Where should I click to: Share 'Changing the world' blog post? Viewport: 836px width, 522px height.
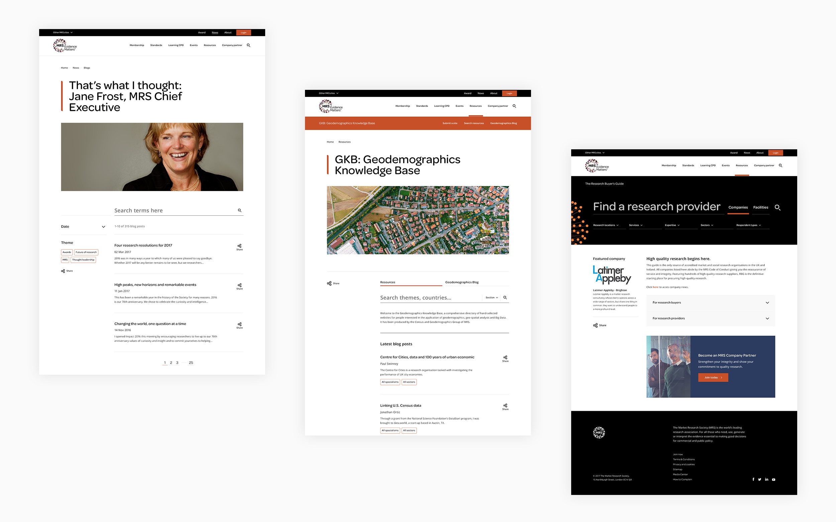coord(239,325)
